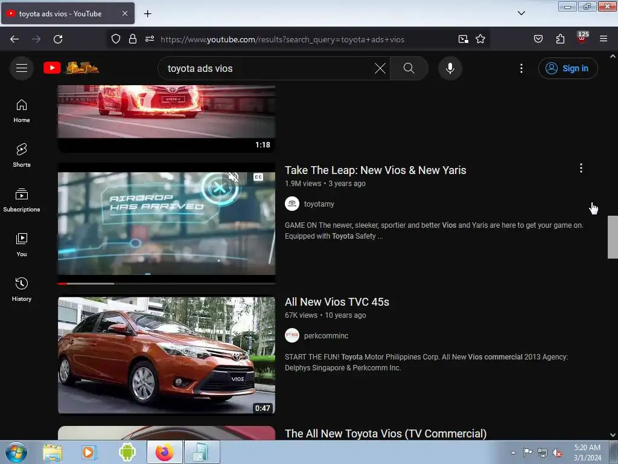Visit the toyotamy channel
This screenshot has width=618, height=464.
point(319,204)
